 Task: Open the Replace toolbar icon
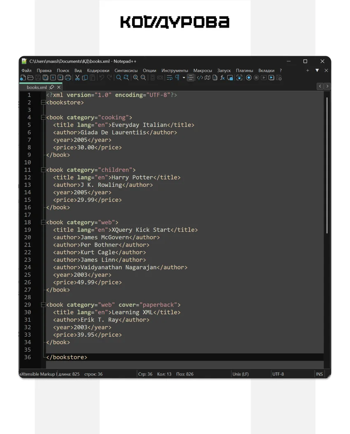tap(126, 78)
